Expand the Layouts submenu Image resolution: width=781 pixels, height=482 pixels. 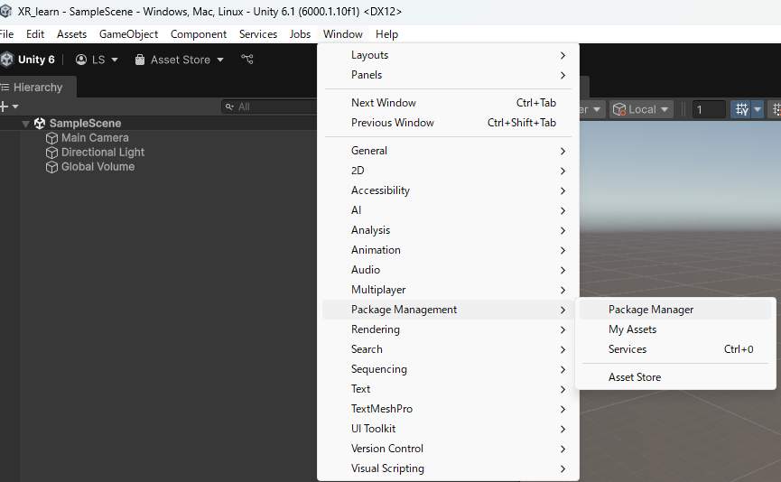(448, 55)
